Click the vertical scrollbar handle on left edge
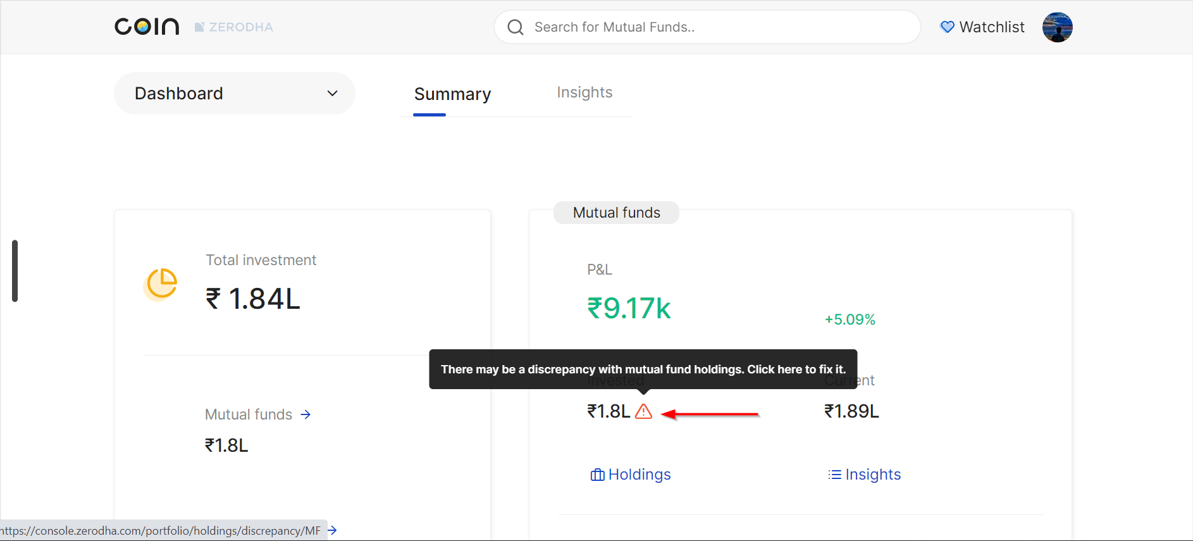This screenshot has height=541, width=1193. 15,271
